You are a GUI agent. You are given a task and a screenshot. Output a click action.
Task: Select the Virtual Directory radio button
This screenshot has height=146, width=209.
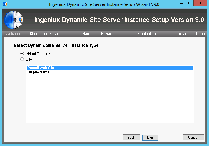pos(22,54)
